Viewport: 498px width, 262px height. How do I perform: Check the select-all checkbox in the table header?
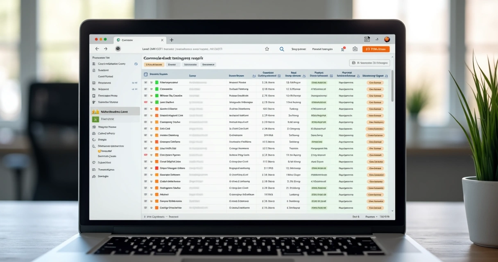click(145, 74)
